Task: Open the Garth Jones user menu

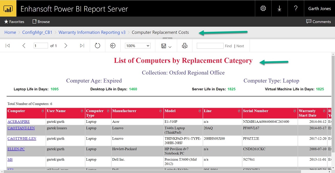Action: pyautogui.click(x=319, y=9)
